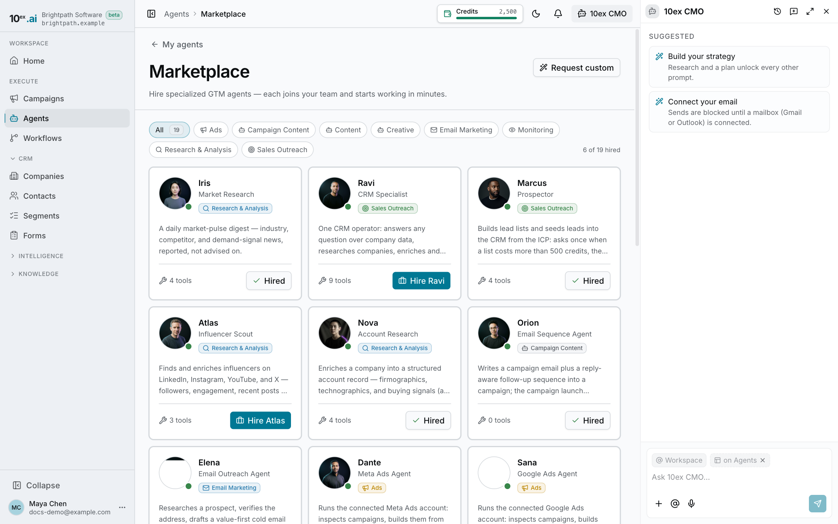This screenshot has width=838, height=524.
Task: Toggle Iris's Hired status
Action: (269, 281)
